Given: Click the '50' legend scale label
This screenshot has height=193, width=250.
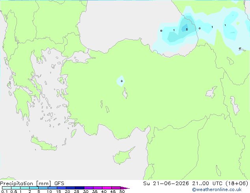Looking at the screenshot, I should (x=122, y=191).
